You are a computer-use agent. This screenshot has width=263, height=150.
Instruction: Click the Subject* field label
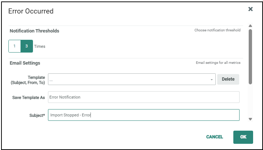(x=37, y=115)
